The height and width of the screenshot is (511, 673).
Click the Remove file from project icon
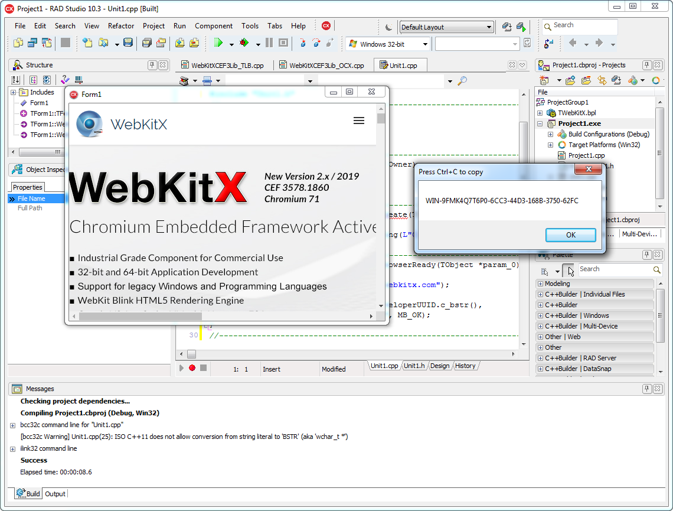tap(194, 43)
